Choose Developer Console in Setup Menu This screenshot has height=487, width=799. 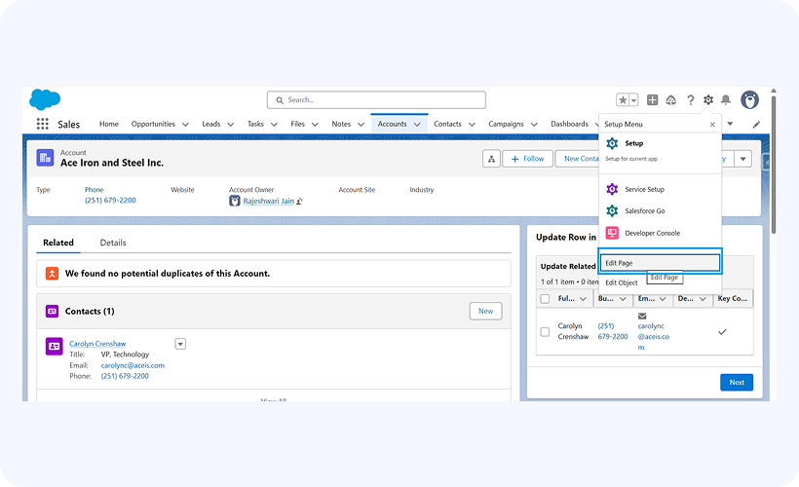pos(652,233)
